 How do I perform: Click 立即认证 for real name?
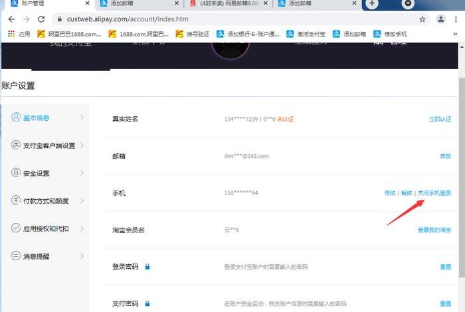coord(440,119)
